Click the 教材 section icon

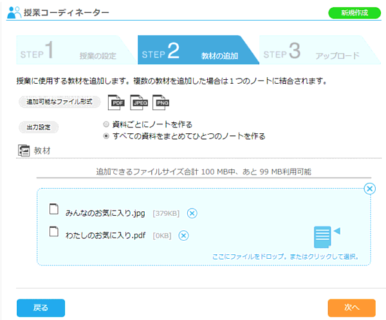coord(24,151)
